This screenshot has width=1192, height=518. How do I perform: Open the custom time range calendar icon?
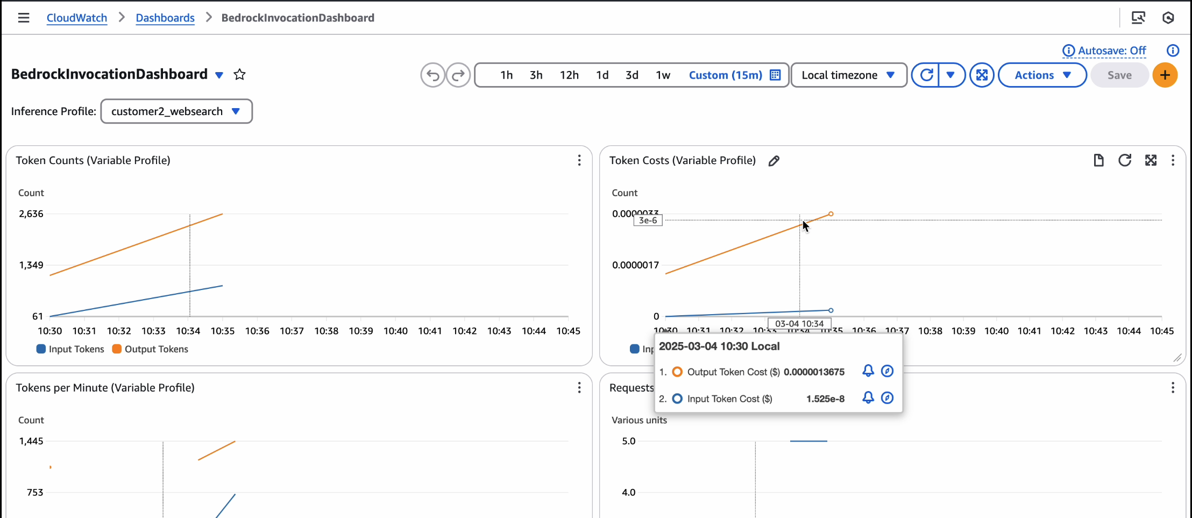775,75
